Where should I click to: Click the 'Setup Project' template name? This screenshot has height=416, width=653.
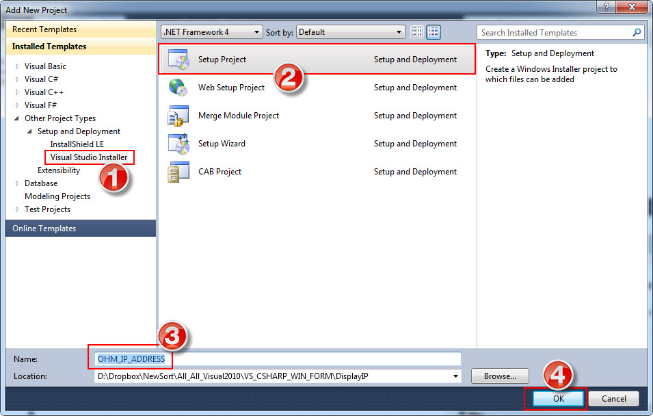click(x=222, y=60)
